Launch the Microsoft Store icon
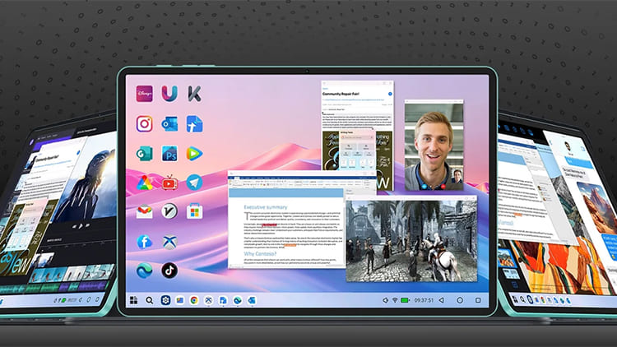The width and height of the screenshot is (617, 347). point(194,211)
